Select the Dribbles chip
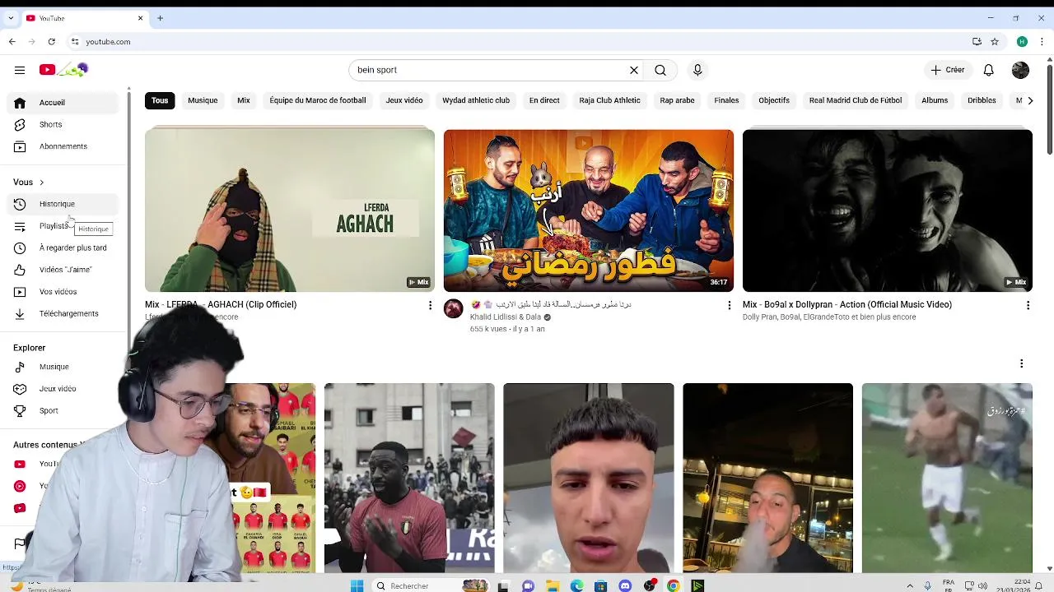Image resolution: width=1054 pixels, height=592 pixels. [982, 100]
